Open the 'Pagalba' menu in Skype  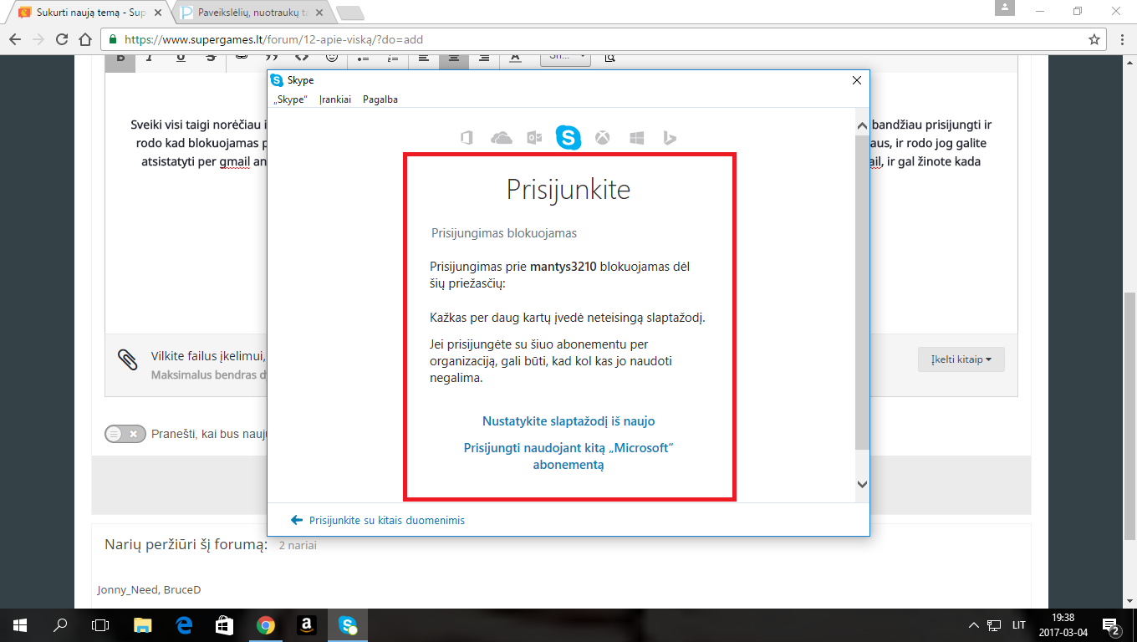380,99
